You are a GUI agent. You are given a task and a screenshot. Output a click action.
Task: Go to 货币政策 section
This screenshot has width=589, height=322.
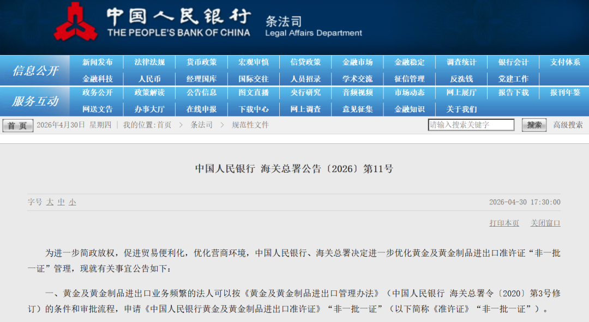pyautogui.click(x=202, y=62)
